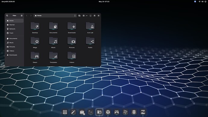Open the software store briefcase in dock
The height and width of the screenshot is (117, 208).
[x=82, y=112]
